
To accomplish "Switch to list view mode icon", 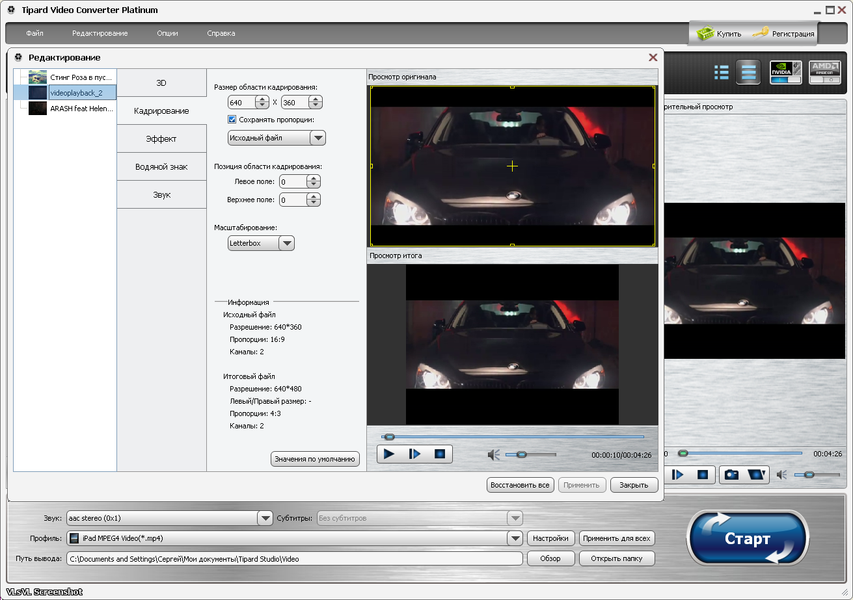I will pos(721,72).
